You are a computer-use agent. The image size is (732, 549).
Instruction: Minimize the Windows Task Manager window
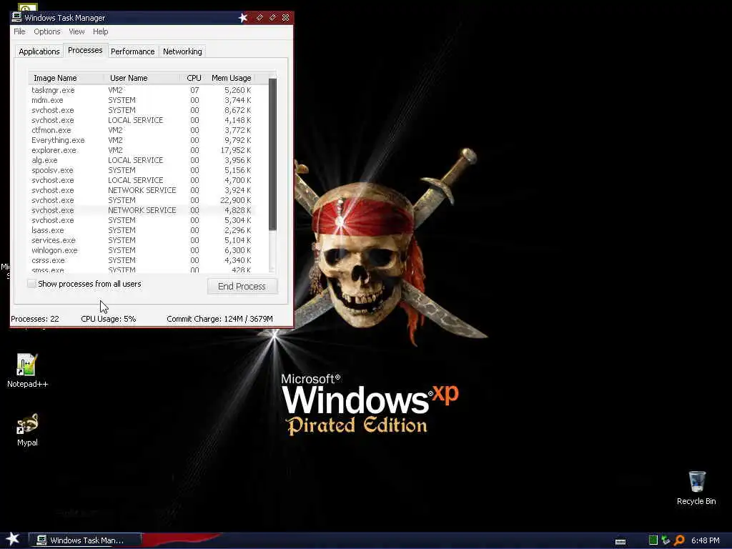[259, 18]
